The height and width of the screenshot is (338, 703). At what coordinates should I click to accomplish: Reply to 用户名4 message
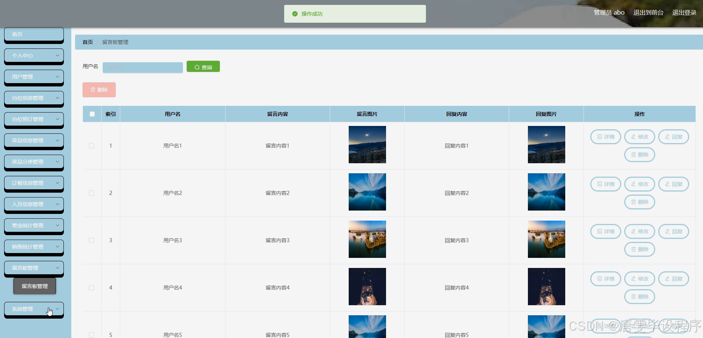pyautogui.click(x=674, y=279)
